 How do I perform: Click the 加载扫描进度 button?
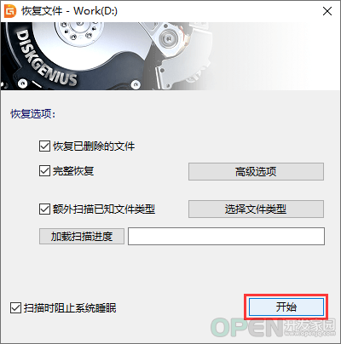click(x=82, y=236)
